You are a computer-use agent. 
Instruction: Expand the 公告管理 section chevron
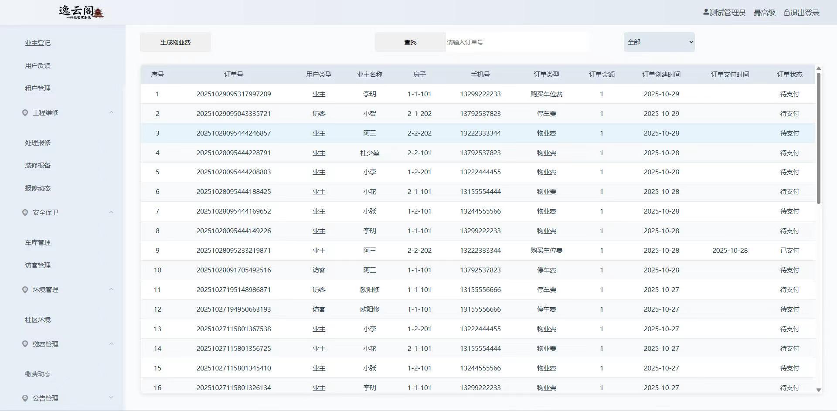click(111, 397)
